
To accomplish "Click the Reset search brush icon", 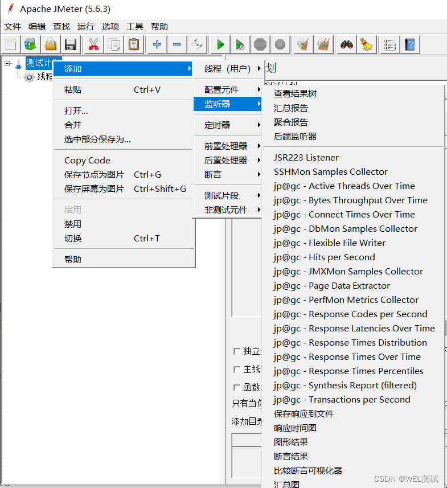I will pyautogui.click(x=366, y=44).
